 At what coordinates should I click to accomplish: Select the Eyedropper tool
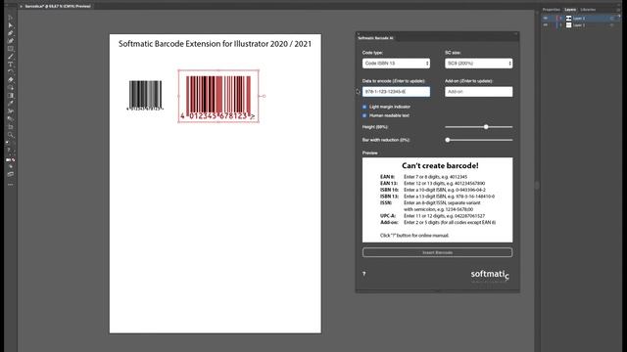[x=11, y=104]
